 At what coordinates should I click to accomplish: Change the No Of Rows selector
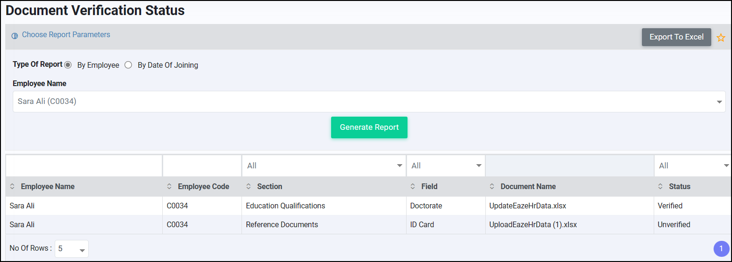(x=72, y=249)
